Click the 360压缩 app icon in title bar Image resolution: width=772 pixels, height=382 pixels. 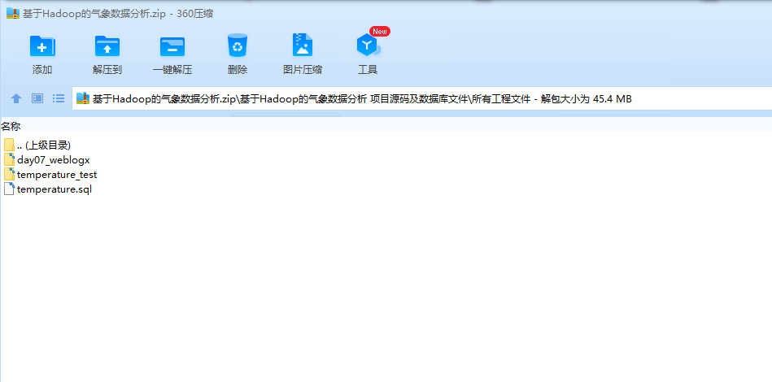(x=13, y=13)
